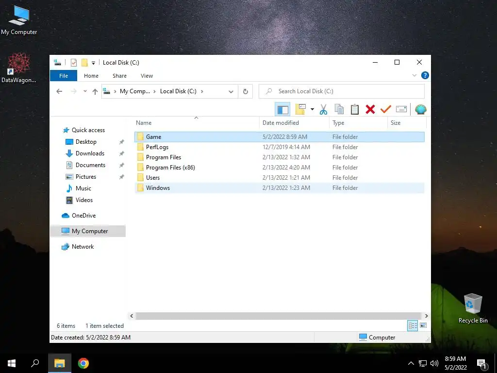Open the Share ribbon tab
Viewport: 497px width, 373px height.
pos(119,76)
